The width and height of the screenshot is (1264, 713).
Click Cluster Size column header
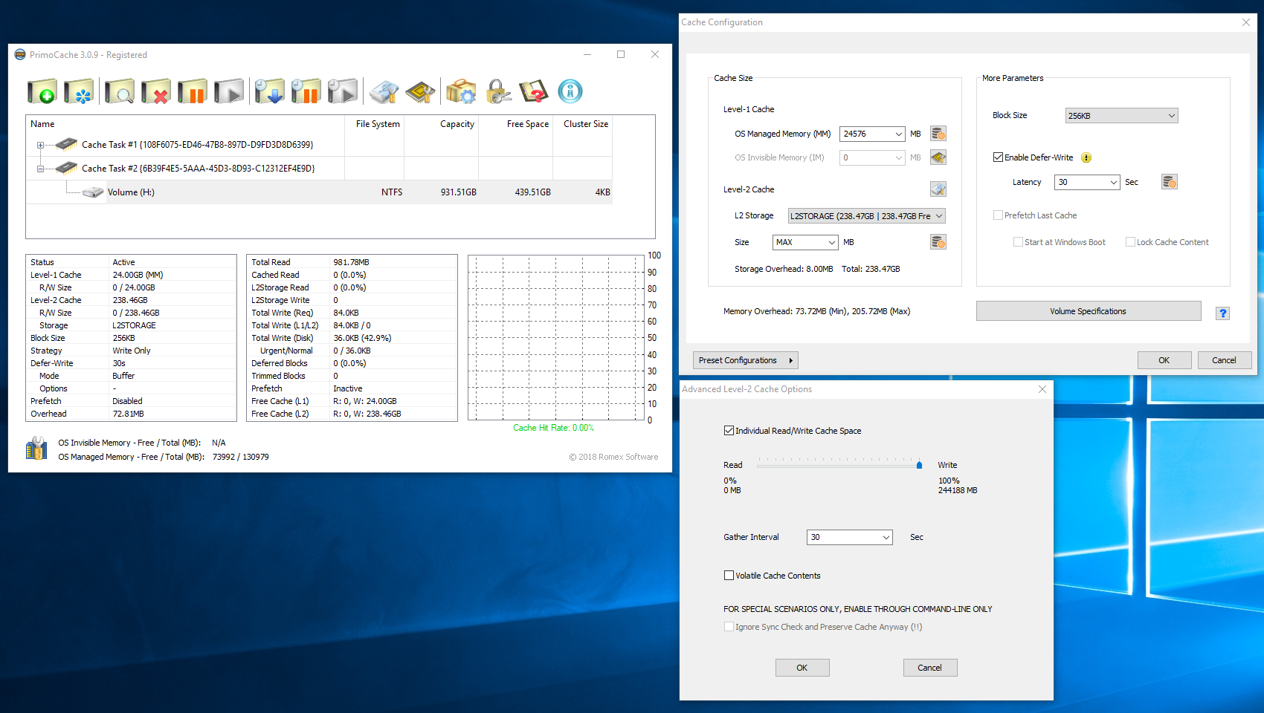(583, 124)
